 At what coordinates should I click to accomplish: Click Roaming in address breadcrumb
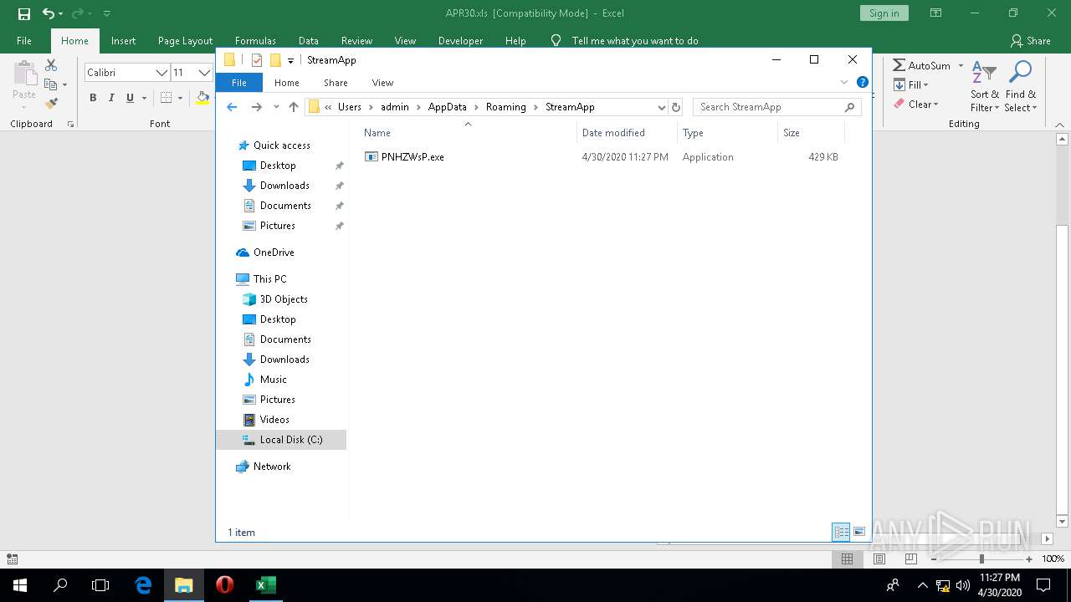click(x=506, y=107)
